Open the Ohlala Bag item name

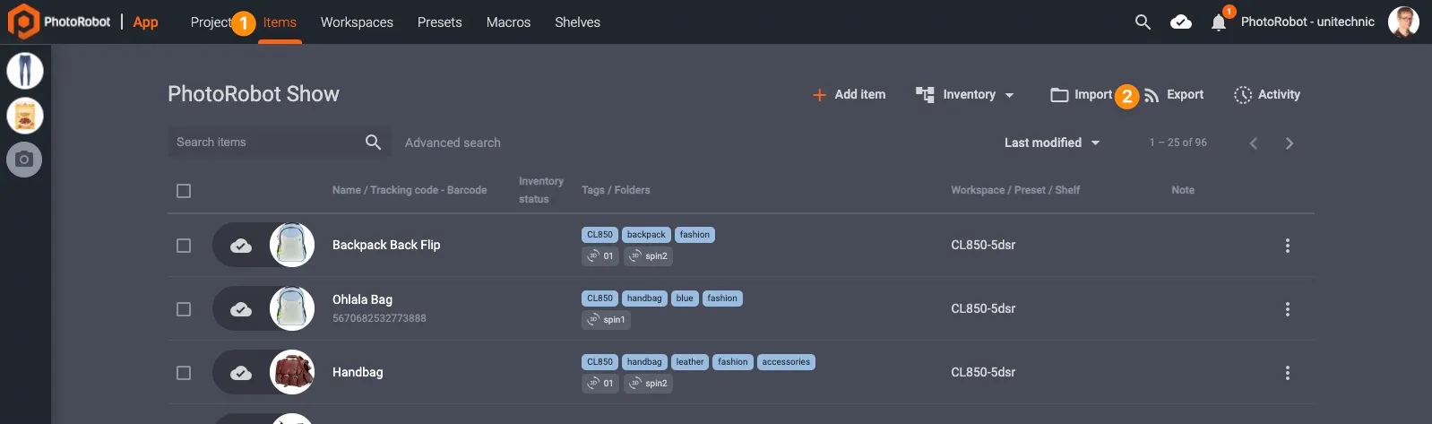pos(362,299)
